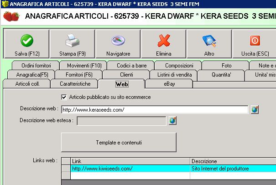
Task: Switch to the Quantita' tab
Action: (x=221, y=75)
